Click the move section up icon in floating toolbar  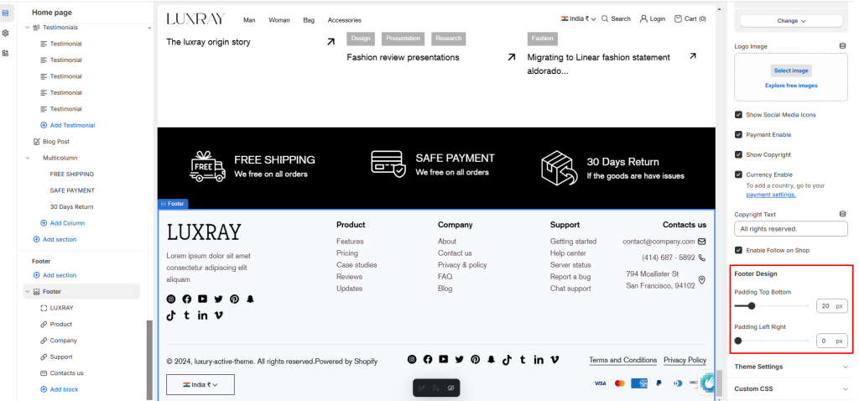pos(421,388)
